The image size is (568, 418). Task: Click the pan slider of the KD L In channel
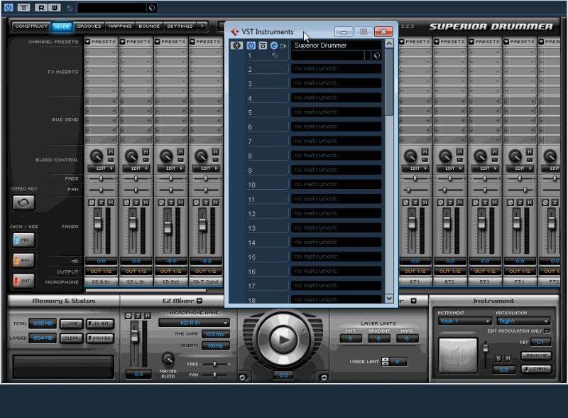click(136, 190)
